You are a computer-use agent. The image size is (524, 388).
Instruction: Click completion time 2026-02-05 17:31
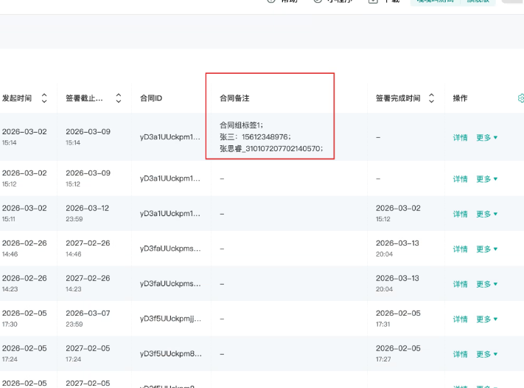[398, 318]
